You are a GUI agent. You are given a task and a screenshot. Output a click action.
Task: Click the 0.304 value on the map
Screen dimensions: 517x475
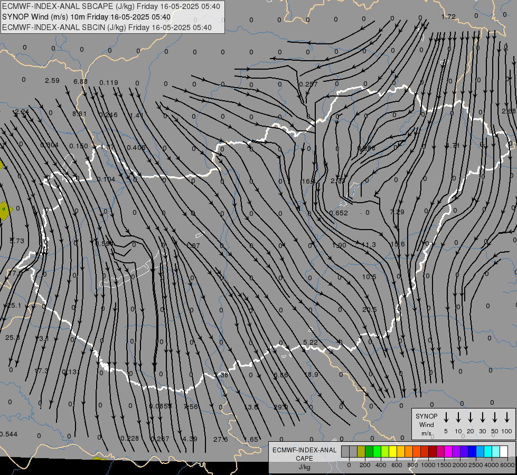point(50,145)
